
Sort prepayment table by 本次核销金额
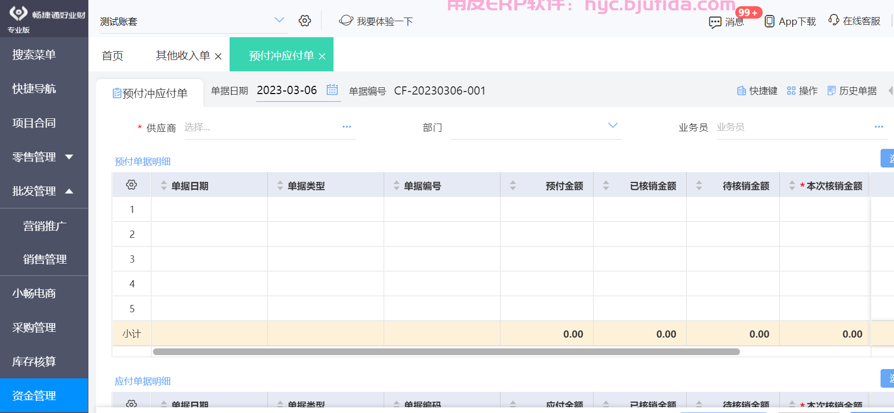click(792, 186)
